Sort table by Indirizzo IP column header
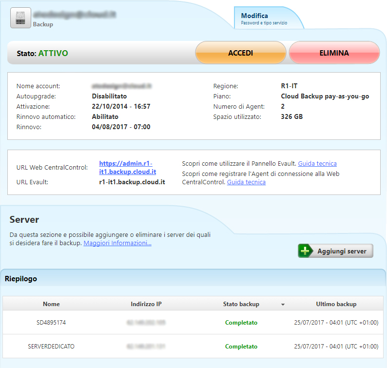Viewport: 387px width, 368px height. (x=146, y=304)
